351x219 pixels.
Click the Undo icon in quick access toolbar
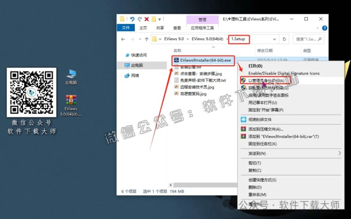click(x=132, y=19)
